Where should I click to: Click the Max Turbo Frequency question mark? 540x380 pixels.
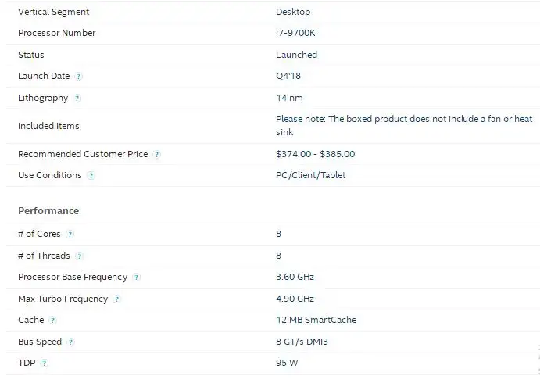click(116, 299)
